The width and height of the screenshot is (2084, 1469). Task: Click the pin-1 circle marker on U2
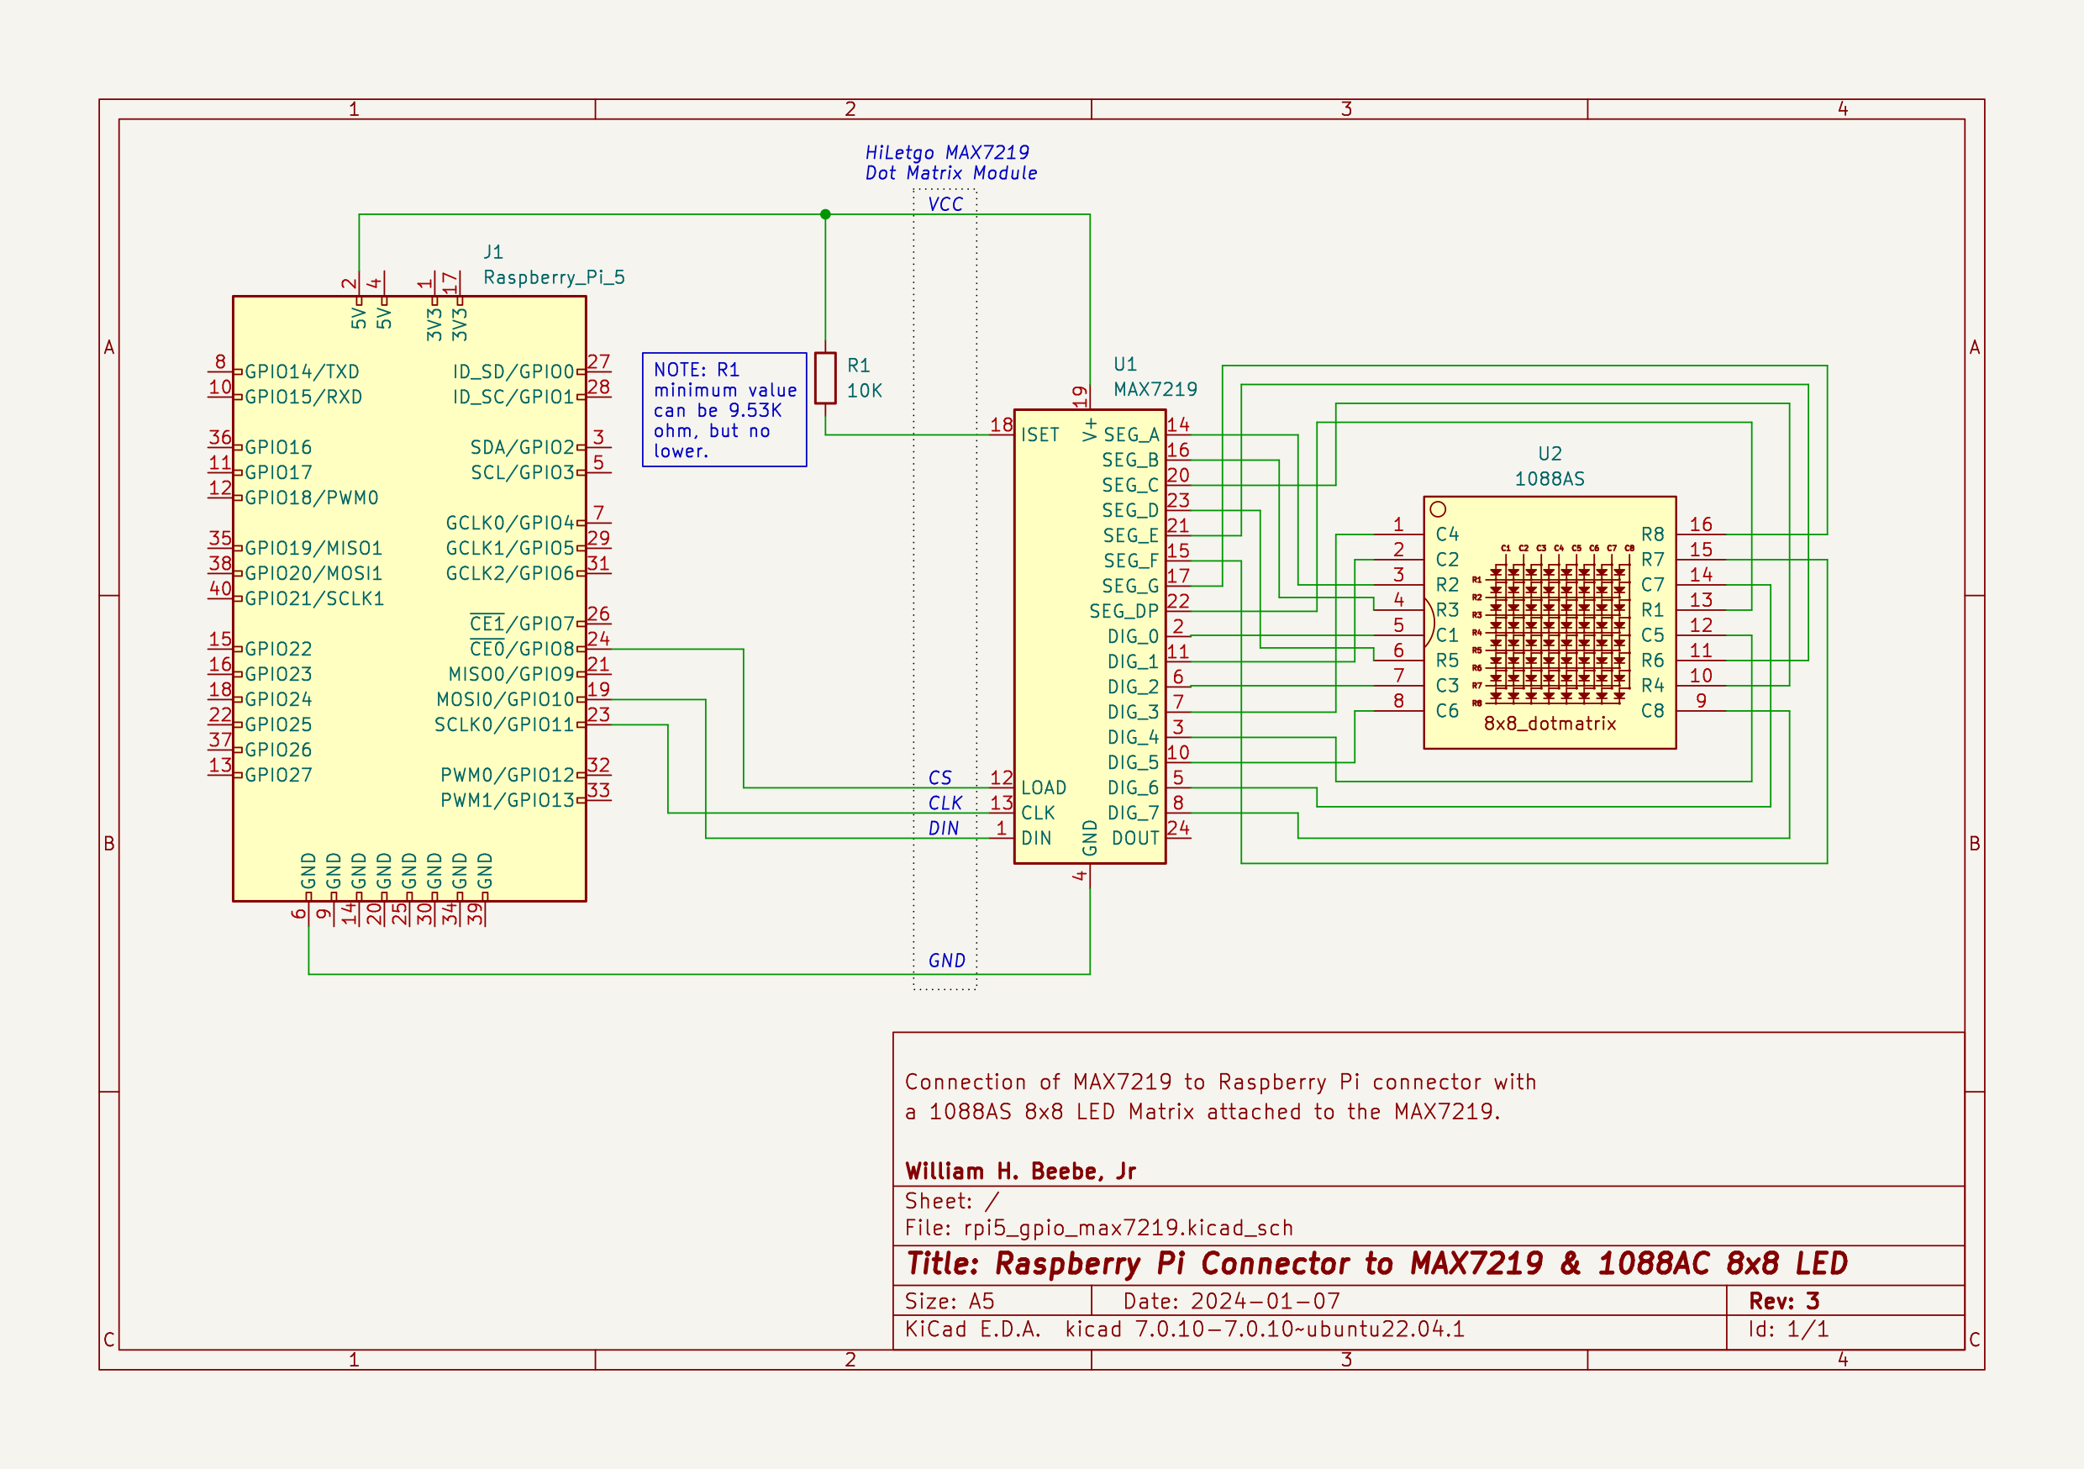tap(1438, 509)
